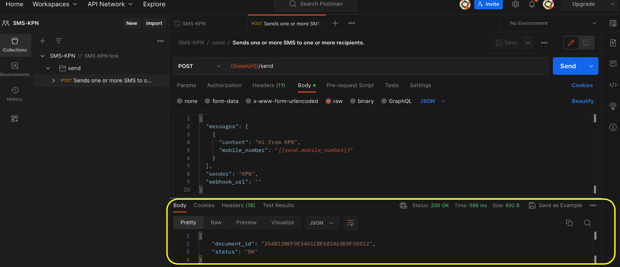Screen dimensions: 620x267
Task: Click the blue Send button
Action: pos(568,66)
